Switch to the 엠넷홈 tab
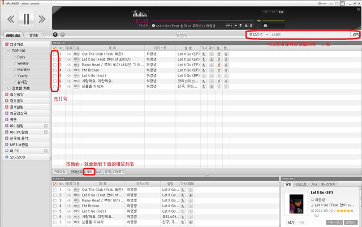The image size is (362, 227). (x=34, y=35)
